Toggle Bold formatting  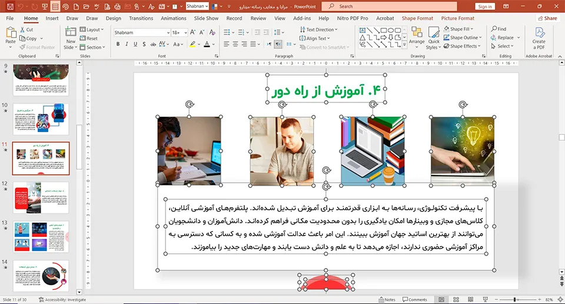coord(118,44)
